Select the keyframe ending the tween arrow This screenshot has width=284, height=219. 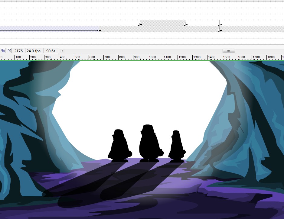click(100, 31)
